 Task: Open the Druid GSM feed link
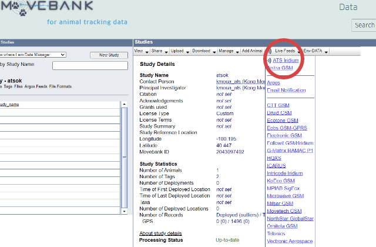click(279, 113)
